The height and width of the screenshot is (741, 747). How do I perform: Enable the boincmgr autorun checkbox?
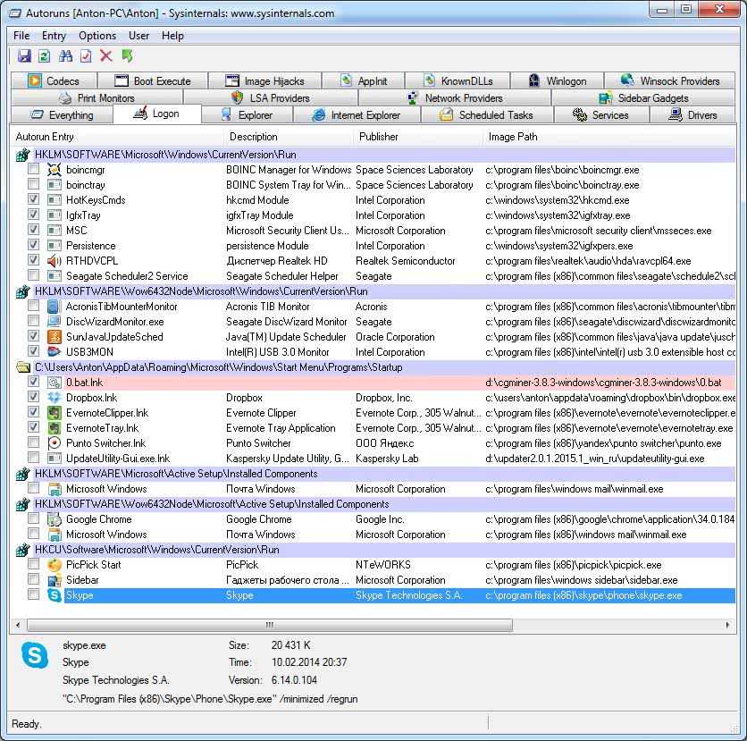(x=33, y=170)
